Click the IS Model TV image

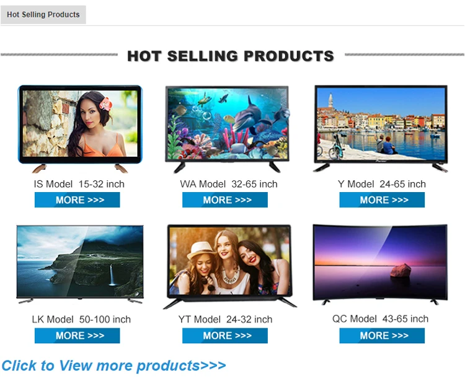coord(79,127)
